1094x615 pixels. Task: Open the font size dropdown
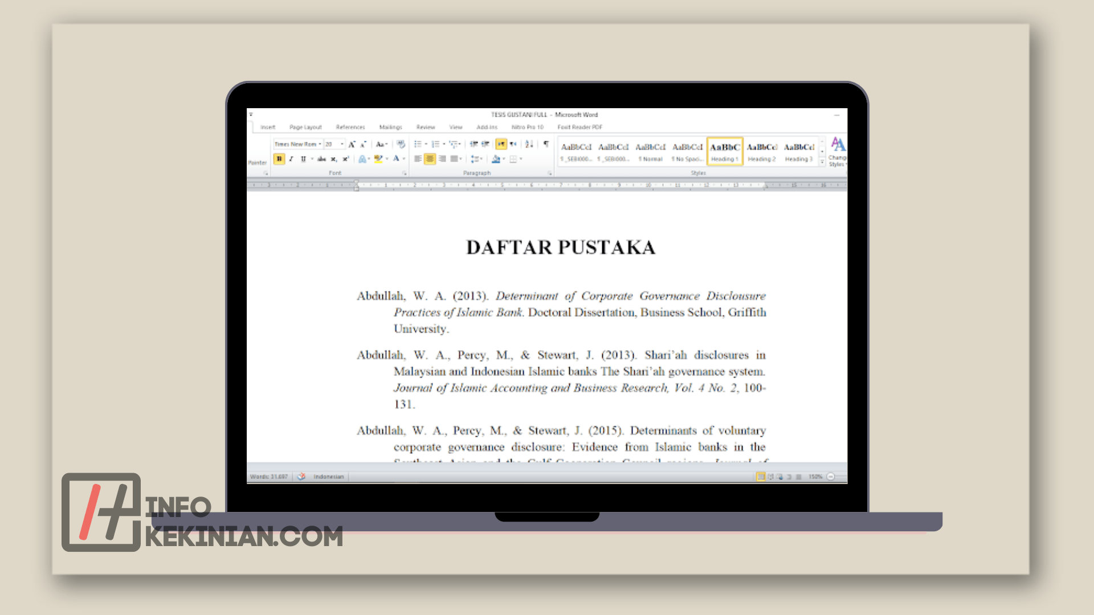(x=342, y=144)
